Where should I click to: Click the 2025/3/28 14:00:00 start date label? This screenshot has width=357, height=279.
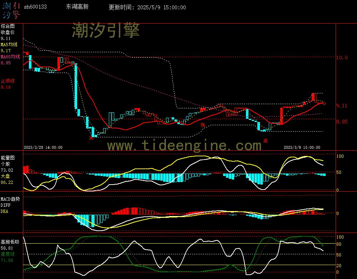pyautogui.click(x=43, y=147)
